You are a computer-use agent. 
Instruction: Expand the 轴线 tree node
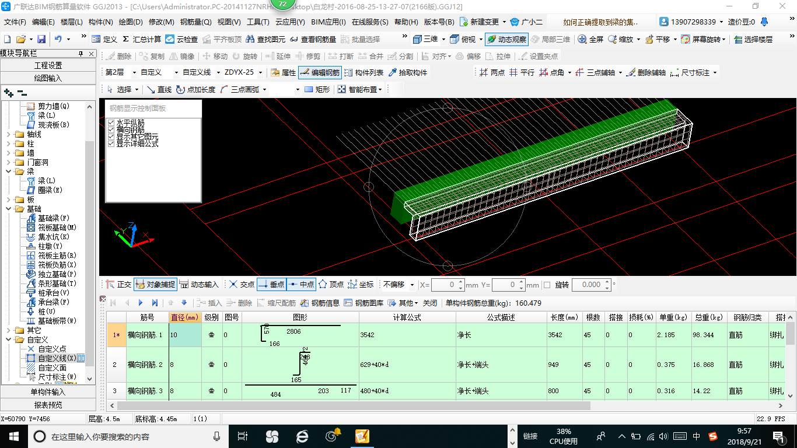coord(8,134)
